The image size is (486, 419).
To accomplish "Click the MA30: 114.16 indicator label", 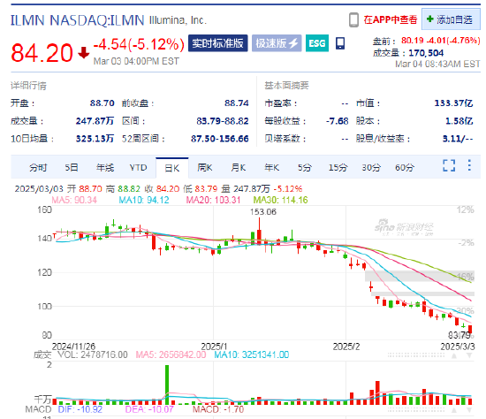I will click(x=280, y=200).
